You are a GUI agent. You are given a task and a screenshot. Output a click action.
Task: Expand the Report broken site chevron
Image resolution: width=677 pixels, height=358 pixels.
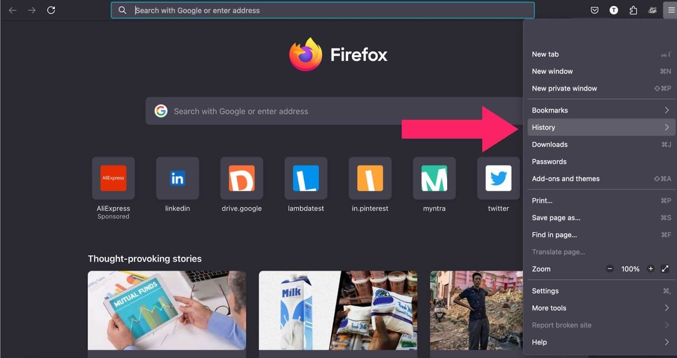(667, 325)
